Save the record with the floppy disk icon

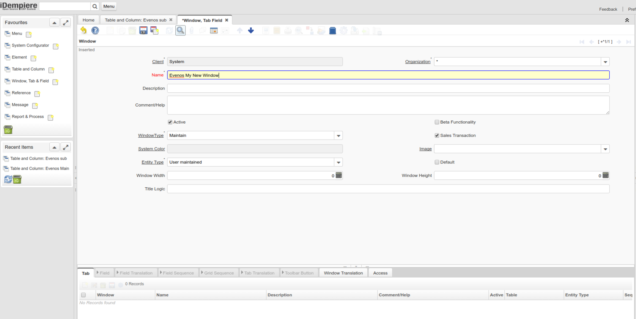[x=143, y=31]
